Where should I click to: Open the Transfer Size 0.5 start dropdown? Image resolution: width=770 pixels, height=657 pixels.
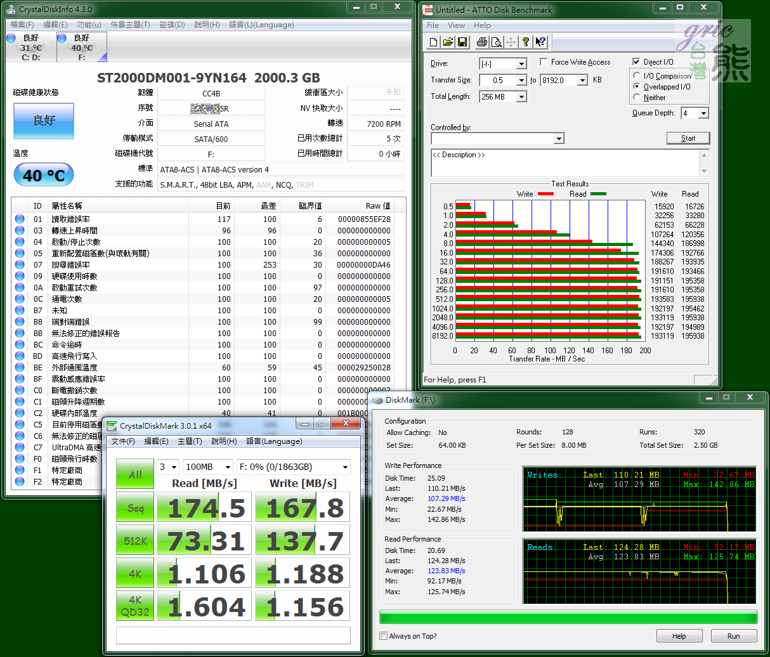pyautogui.click(x=521, y=81)
